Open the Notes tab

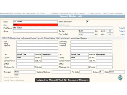click(47, 38)
